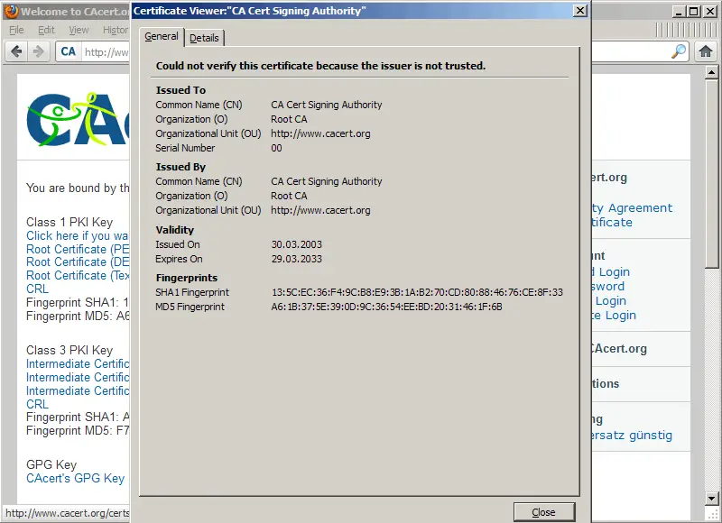Screen dimensions: 722x523
Task: Open the CRL link under Class 3 PKI Key
Action: pyautogui.click(x=37, y=404)
